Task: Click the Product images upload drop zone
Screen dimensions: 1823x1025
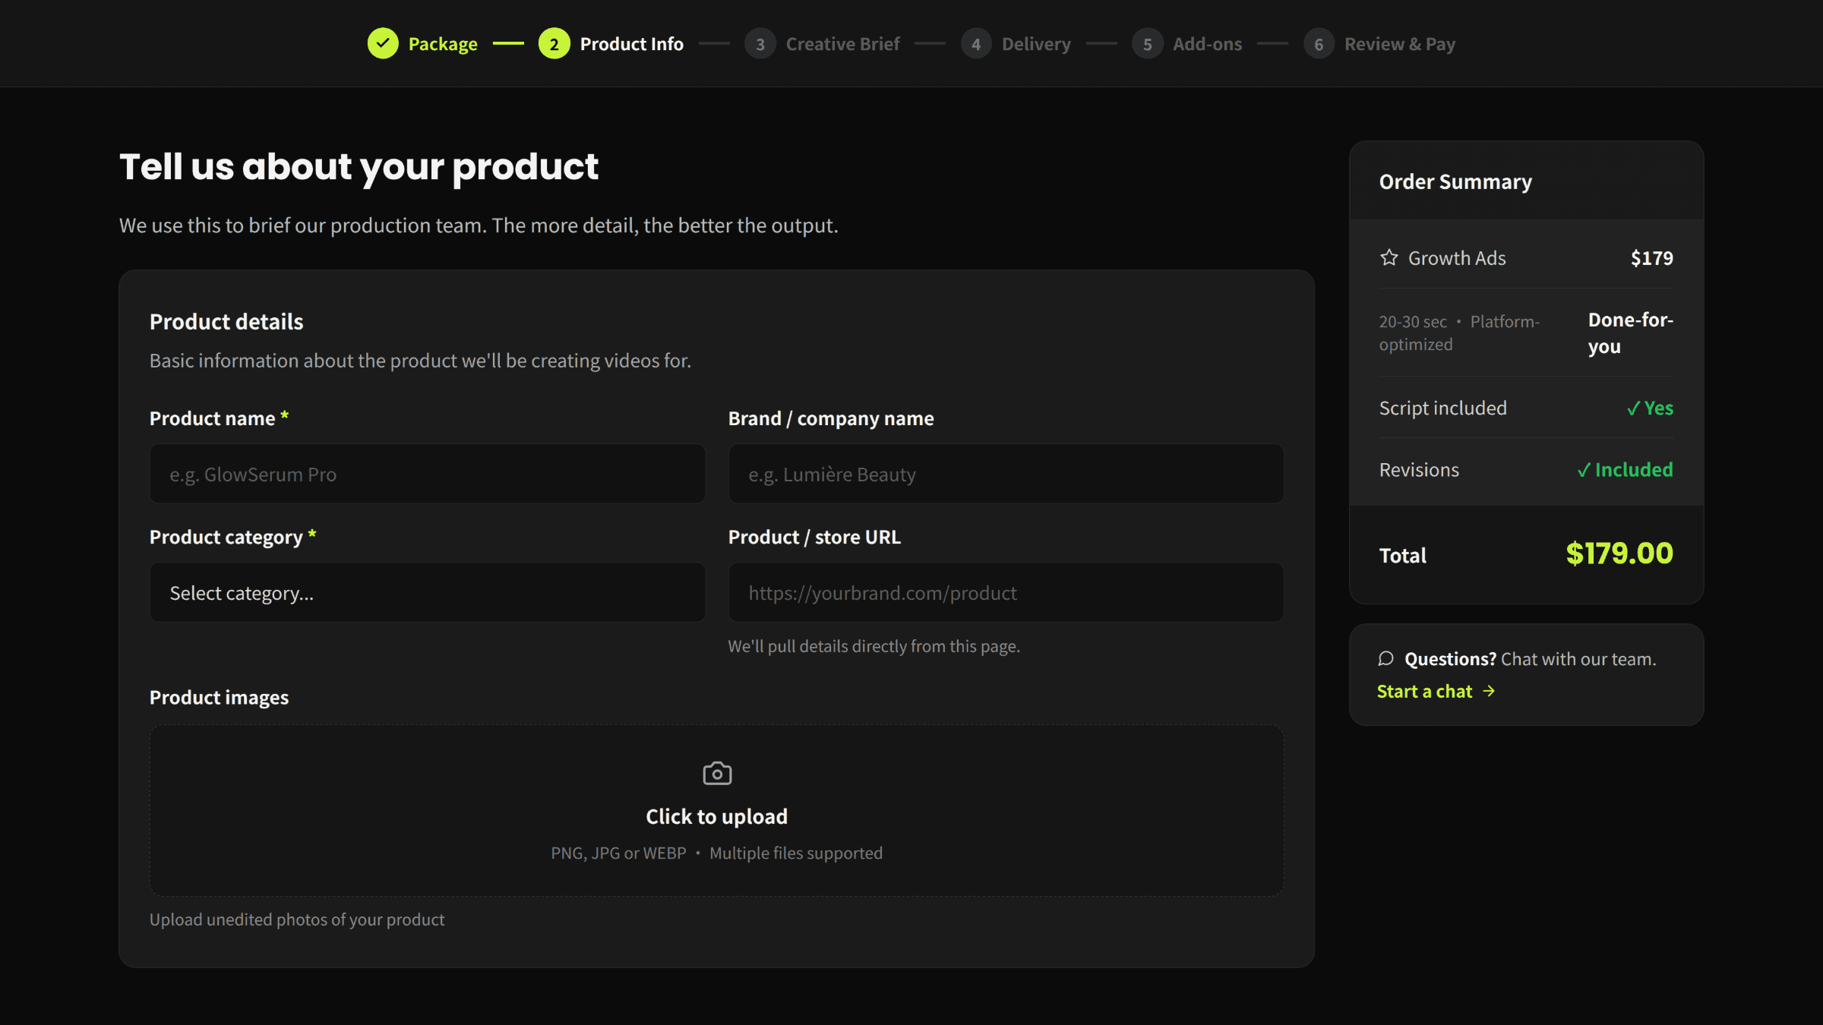Action: pyautogui.click(x=716, y=810)
